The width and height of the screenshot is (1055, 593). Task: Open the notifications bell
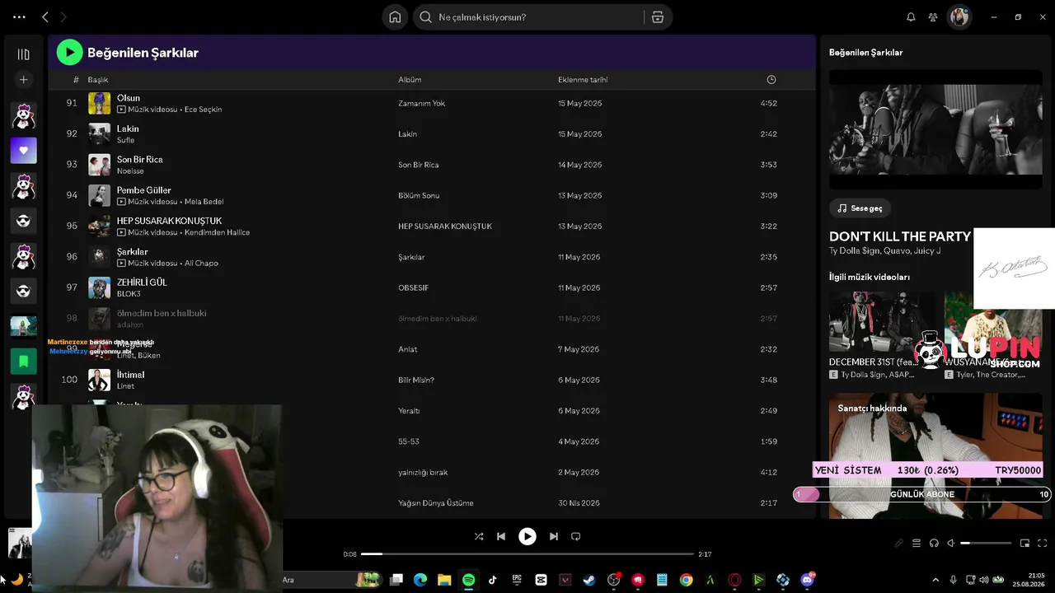click(x=911, y=17)
